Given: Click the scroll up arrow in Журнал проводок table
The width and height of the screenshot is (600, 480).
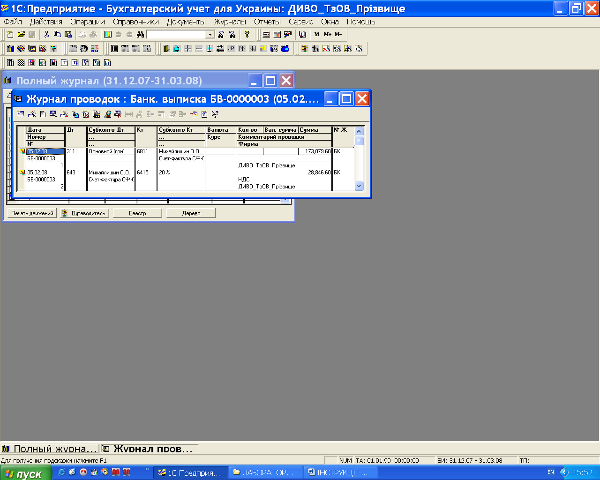Looking at the screenshot, I should point(359,132).
